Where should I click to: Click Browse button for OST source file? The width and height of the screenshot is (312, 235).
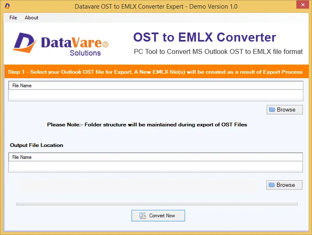point(284,109)
